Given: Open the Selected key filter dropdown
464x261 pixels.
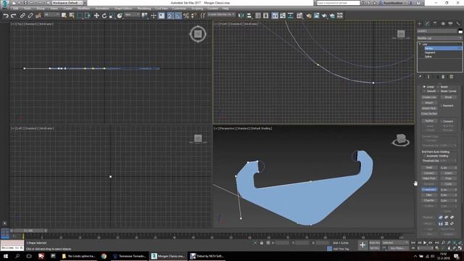Looking at the screenshot, I should point(394,243).
